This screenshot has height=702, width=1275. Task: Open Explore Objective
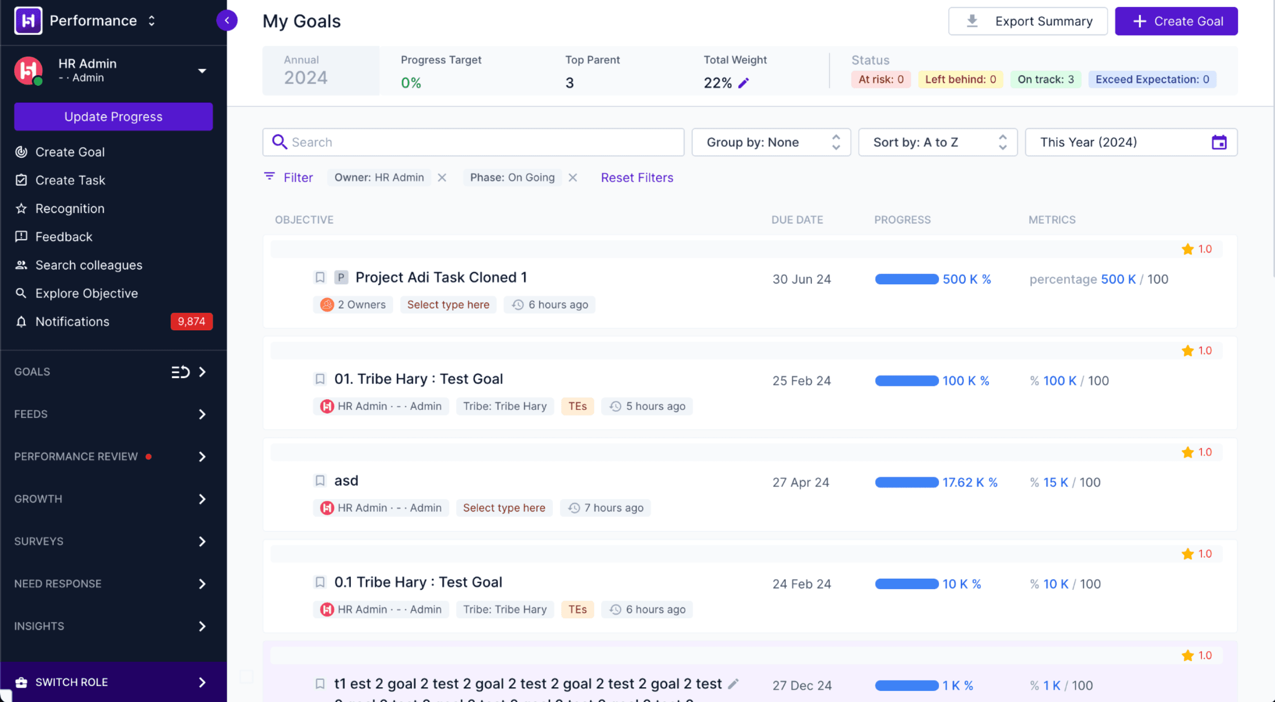coord(86,293)
